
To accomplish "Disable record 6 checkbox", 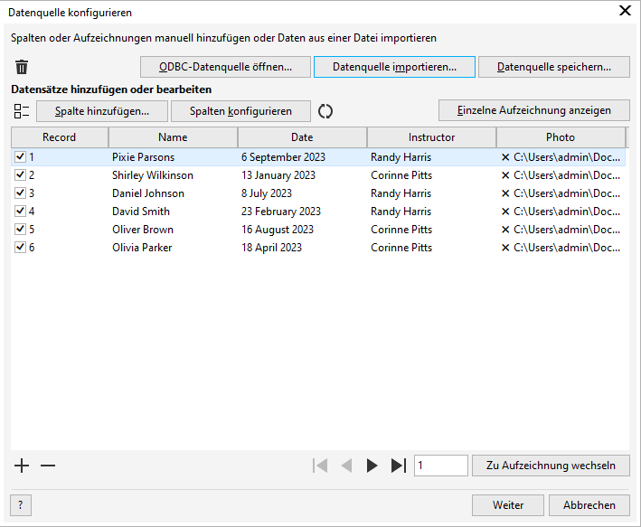I will pos(20,248).
